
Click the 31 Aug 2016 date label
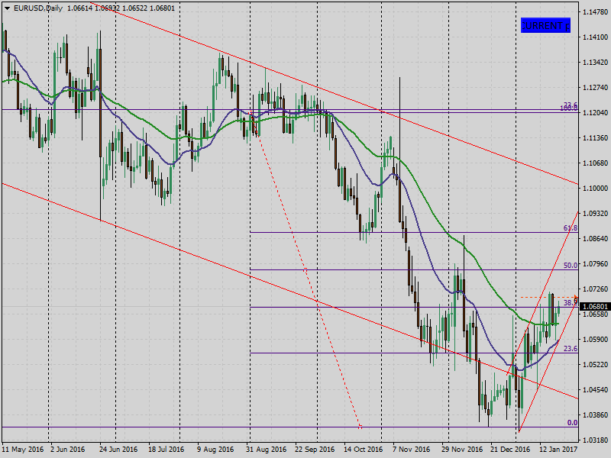pyautogui.click(x=266, y=450)
